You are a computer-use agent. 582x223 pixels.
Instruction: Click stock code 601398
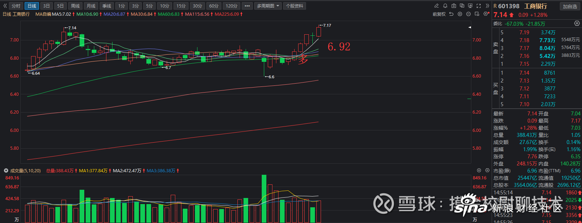pyautogui.click(x=509, y=6)
